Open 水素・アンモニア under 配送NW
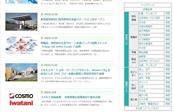Viewport: 174px width, 112px height. (148, 65)
